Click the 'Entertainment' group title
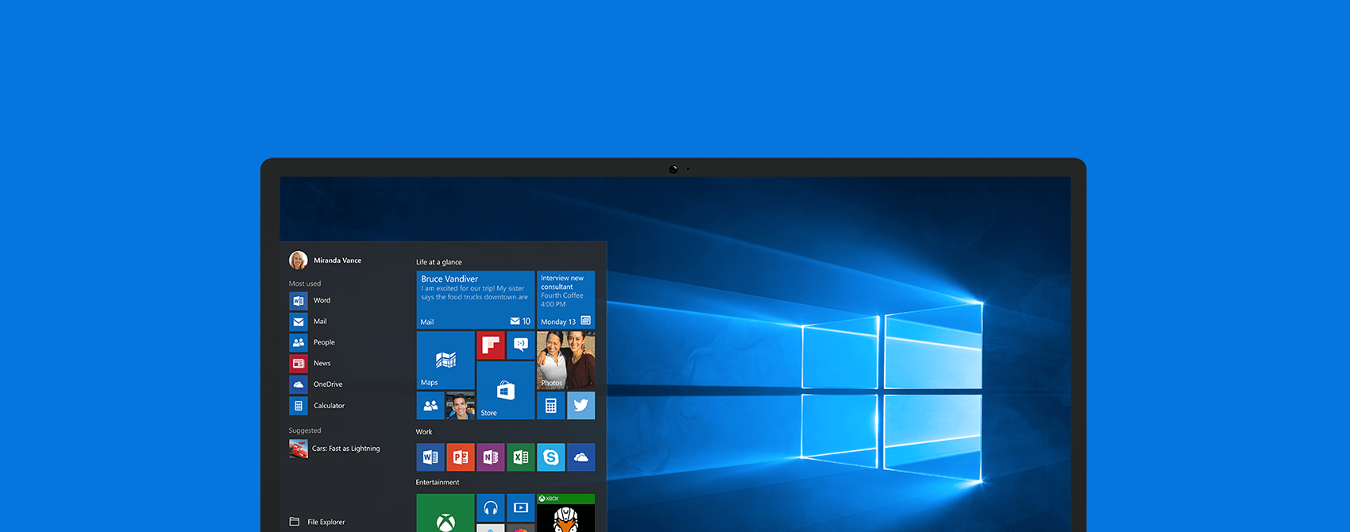Screen dimensions: 1350x532 [438, 483]
